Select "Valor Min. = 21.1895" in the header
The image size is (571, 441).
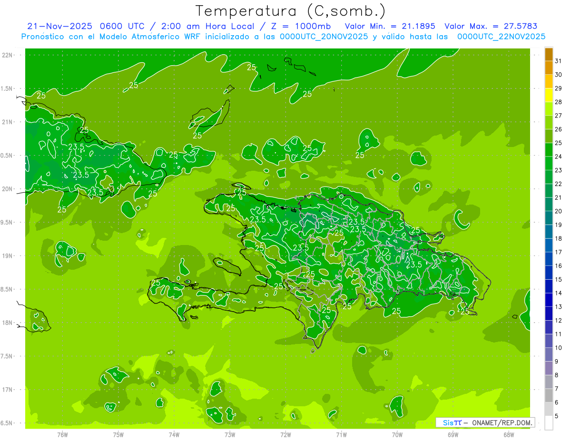click(390, 26)
